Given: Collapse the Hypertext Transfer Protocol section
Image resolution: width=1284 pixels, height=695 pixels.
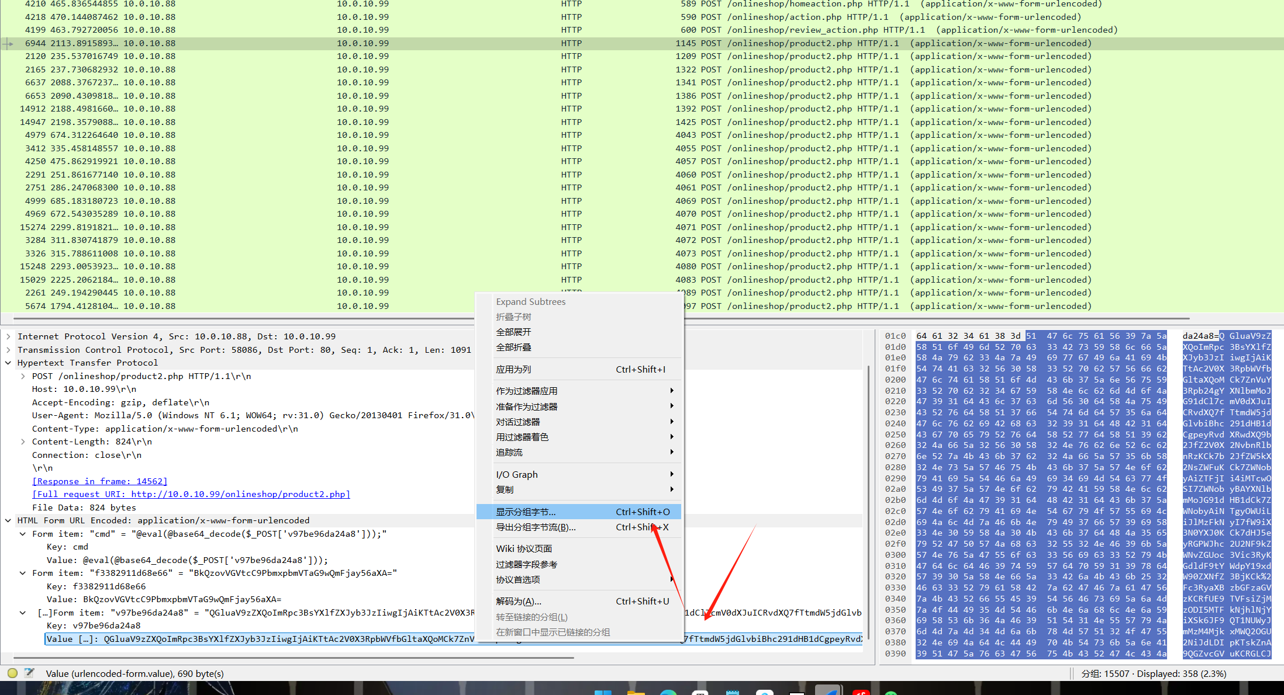Looking at the screenshot, I should click(x=8, y=363).
